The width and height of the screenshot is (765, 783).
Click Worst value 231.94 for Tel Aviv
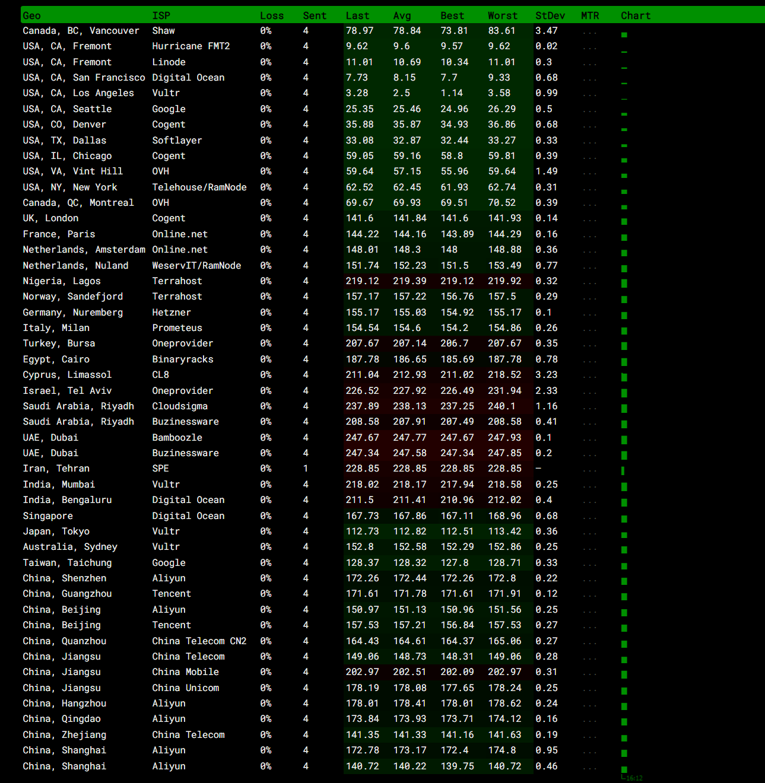point(505,391)
